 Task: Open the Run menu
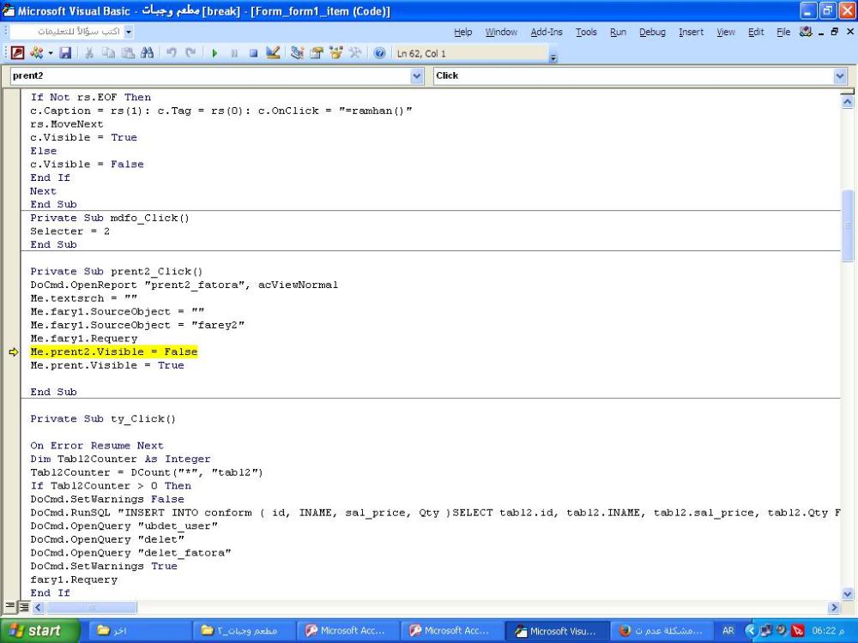(618, 33)
